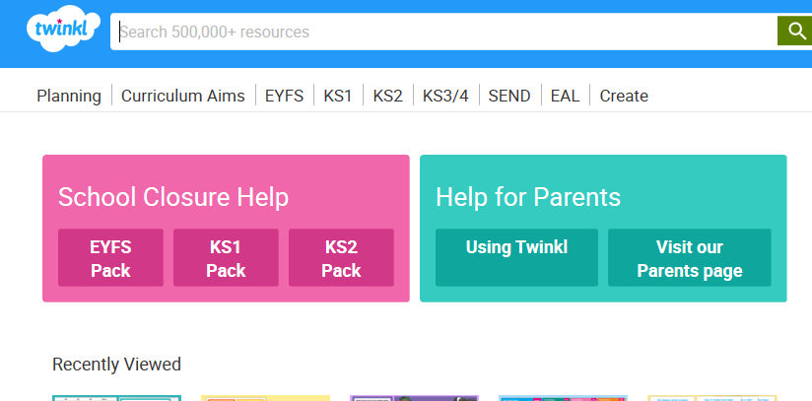The height and width of the screenshot is (401, 812).
Task: Click the Help for Parents heading
Action: coord(528,197)
